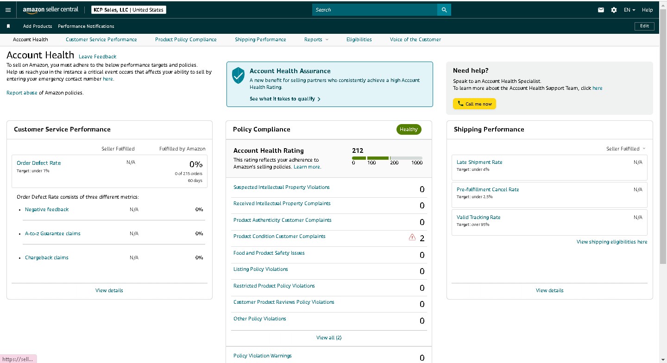The image size is (667, 363).
Task: Click the warning triangle on Product Condition Complaints
Action: pos(412,237)
